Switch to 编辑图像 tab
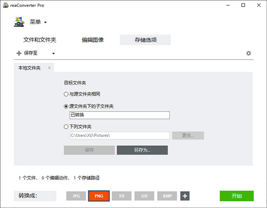 [x=93, y=40]
